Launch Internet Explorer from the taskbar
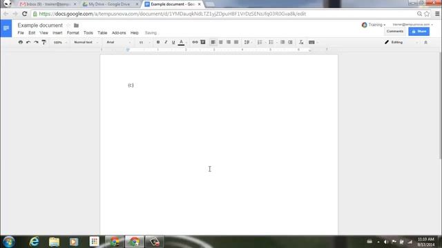Image resolution: width=442 pixels, height=248 pixels. (x=34, y=242)
